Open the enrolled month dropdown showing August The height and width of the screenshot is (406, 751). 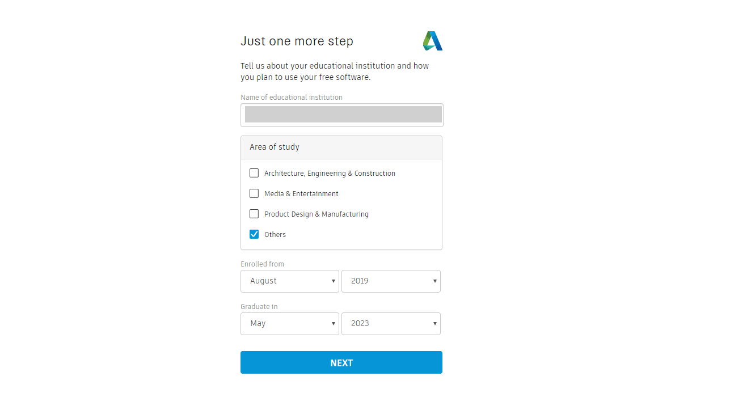(290, 281)
